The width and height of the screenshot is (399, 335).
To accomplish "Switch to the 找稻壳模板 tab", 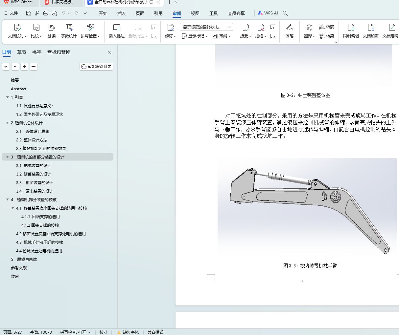I will (61, 2).
